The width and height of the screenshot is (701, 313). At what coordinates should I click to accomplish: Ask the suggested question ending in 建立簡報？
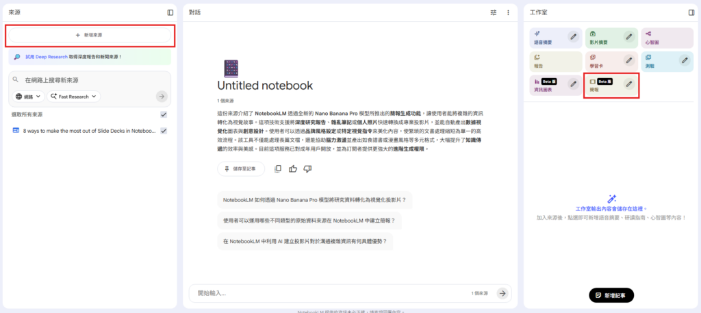309,221
